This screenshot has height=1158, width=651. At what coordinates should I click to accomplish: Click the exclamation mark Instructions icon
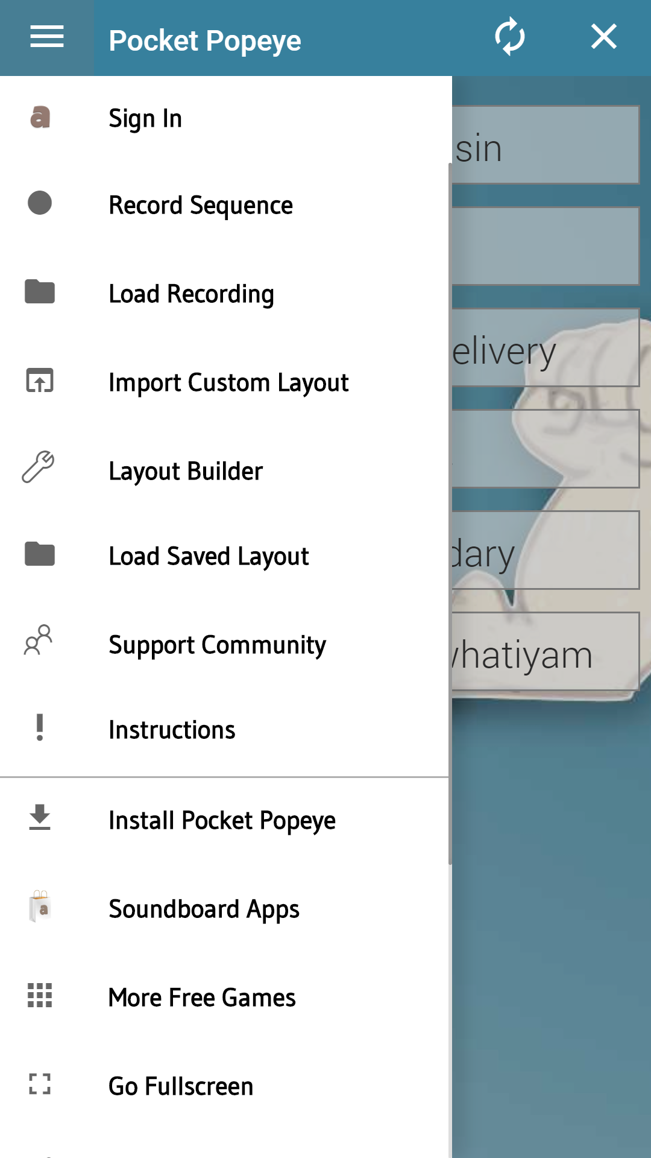point(40,727)
